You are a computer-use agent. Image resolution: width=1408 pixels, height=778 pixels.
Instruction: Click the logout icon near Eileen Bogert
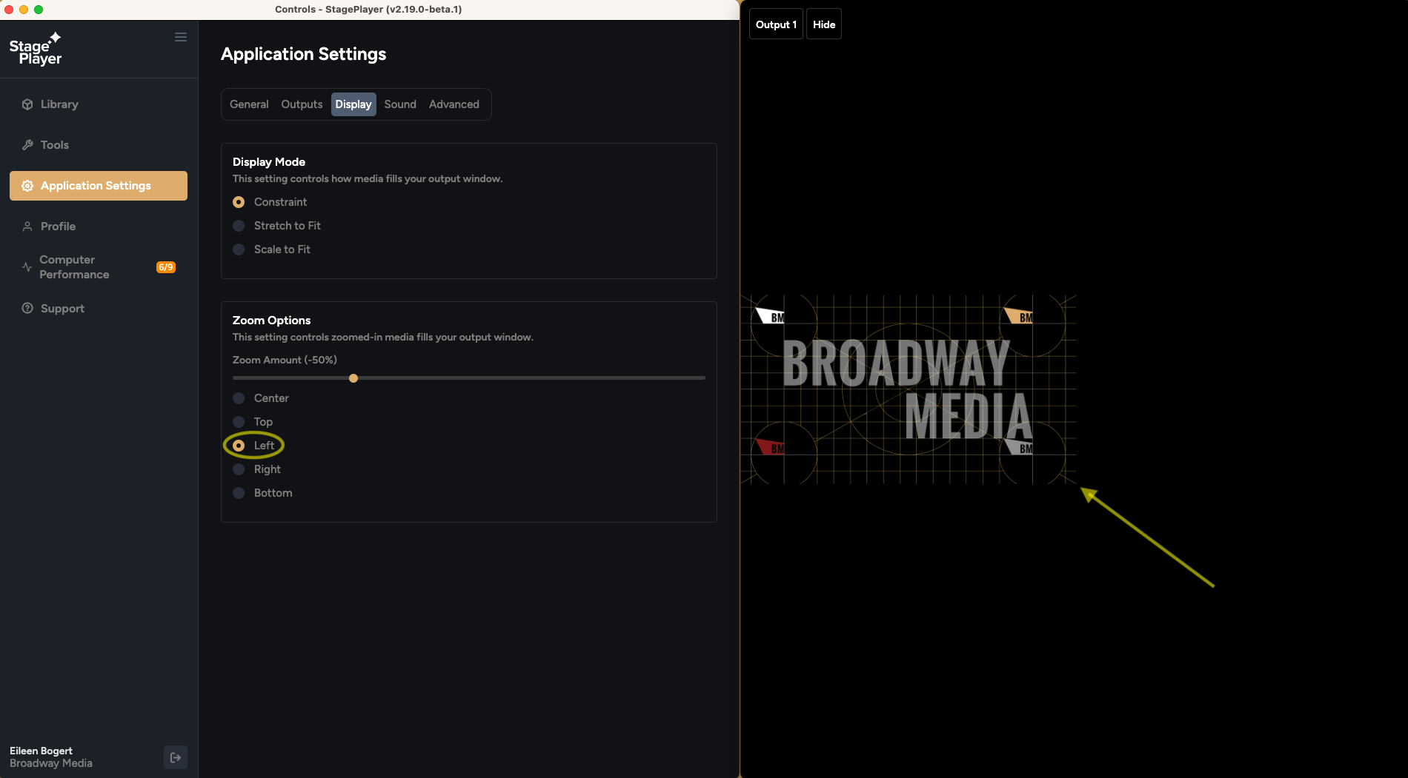pos(176,757)
